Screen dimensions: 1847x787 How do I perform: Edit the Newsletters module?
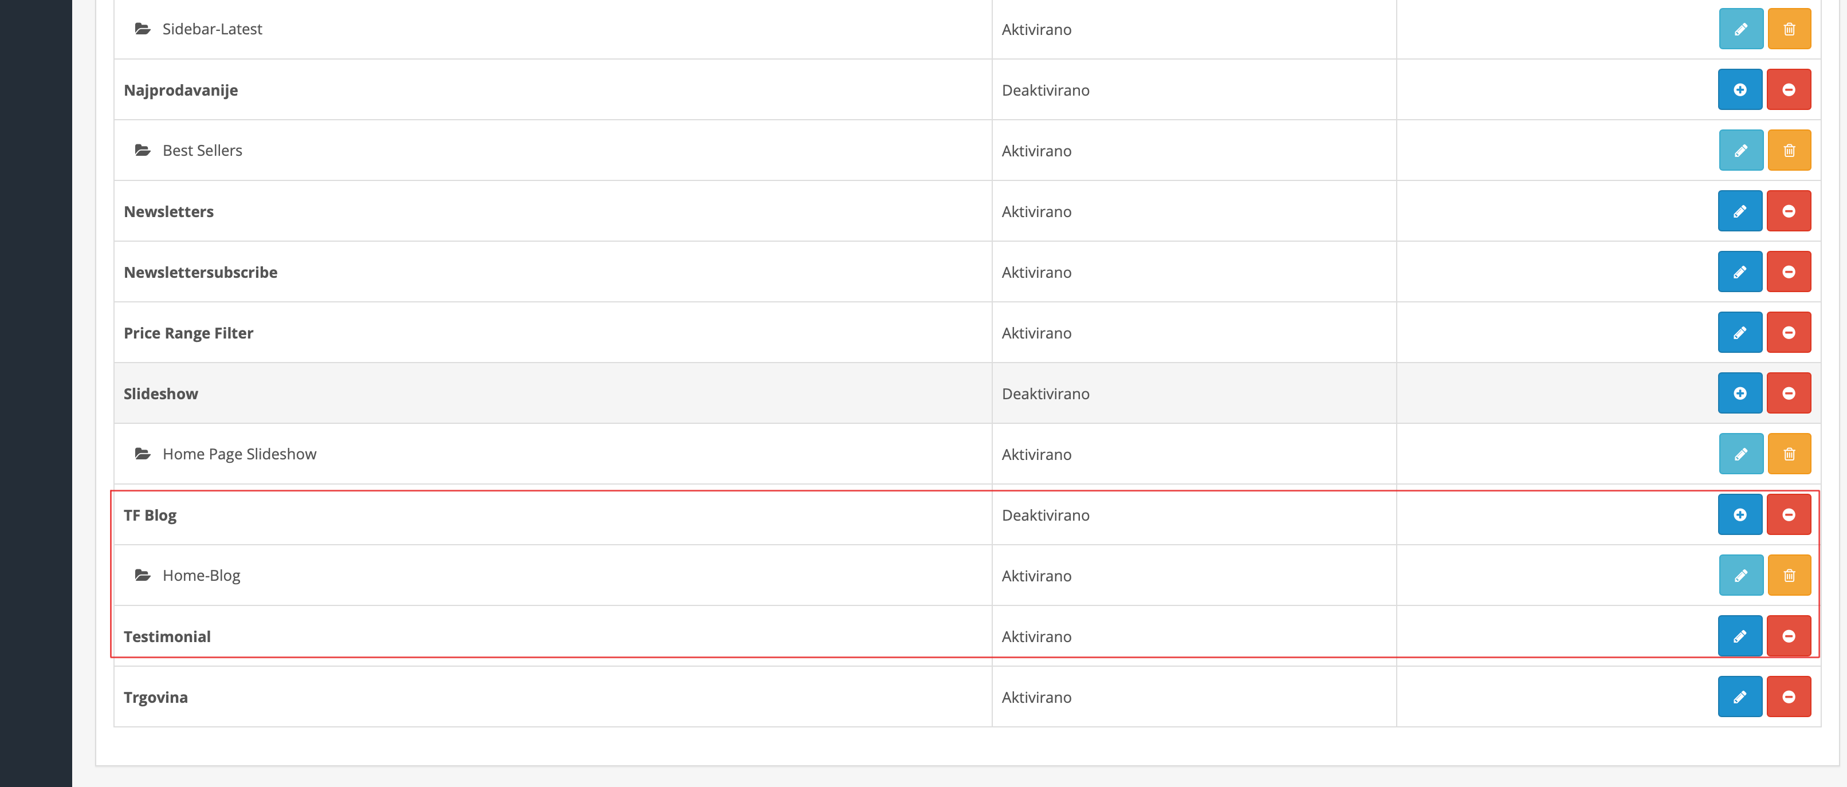(1739, 211)
